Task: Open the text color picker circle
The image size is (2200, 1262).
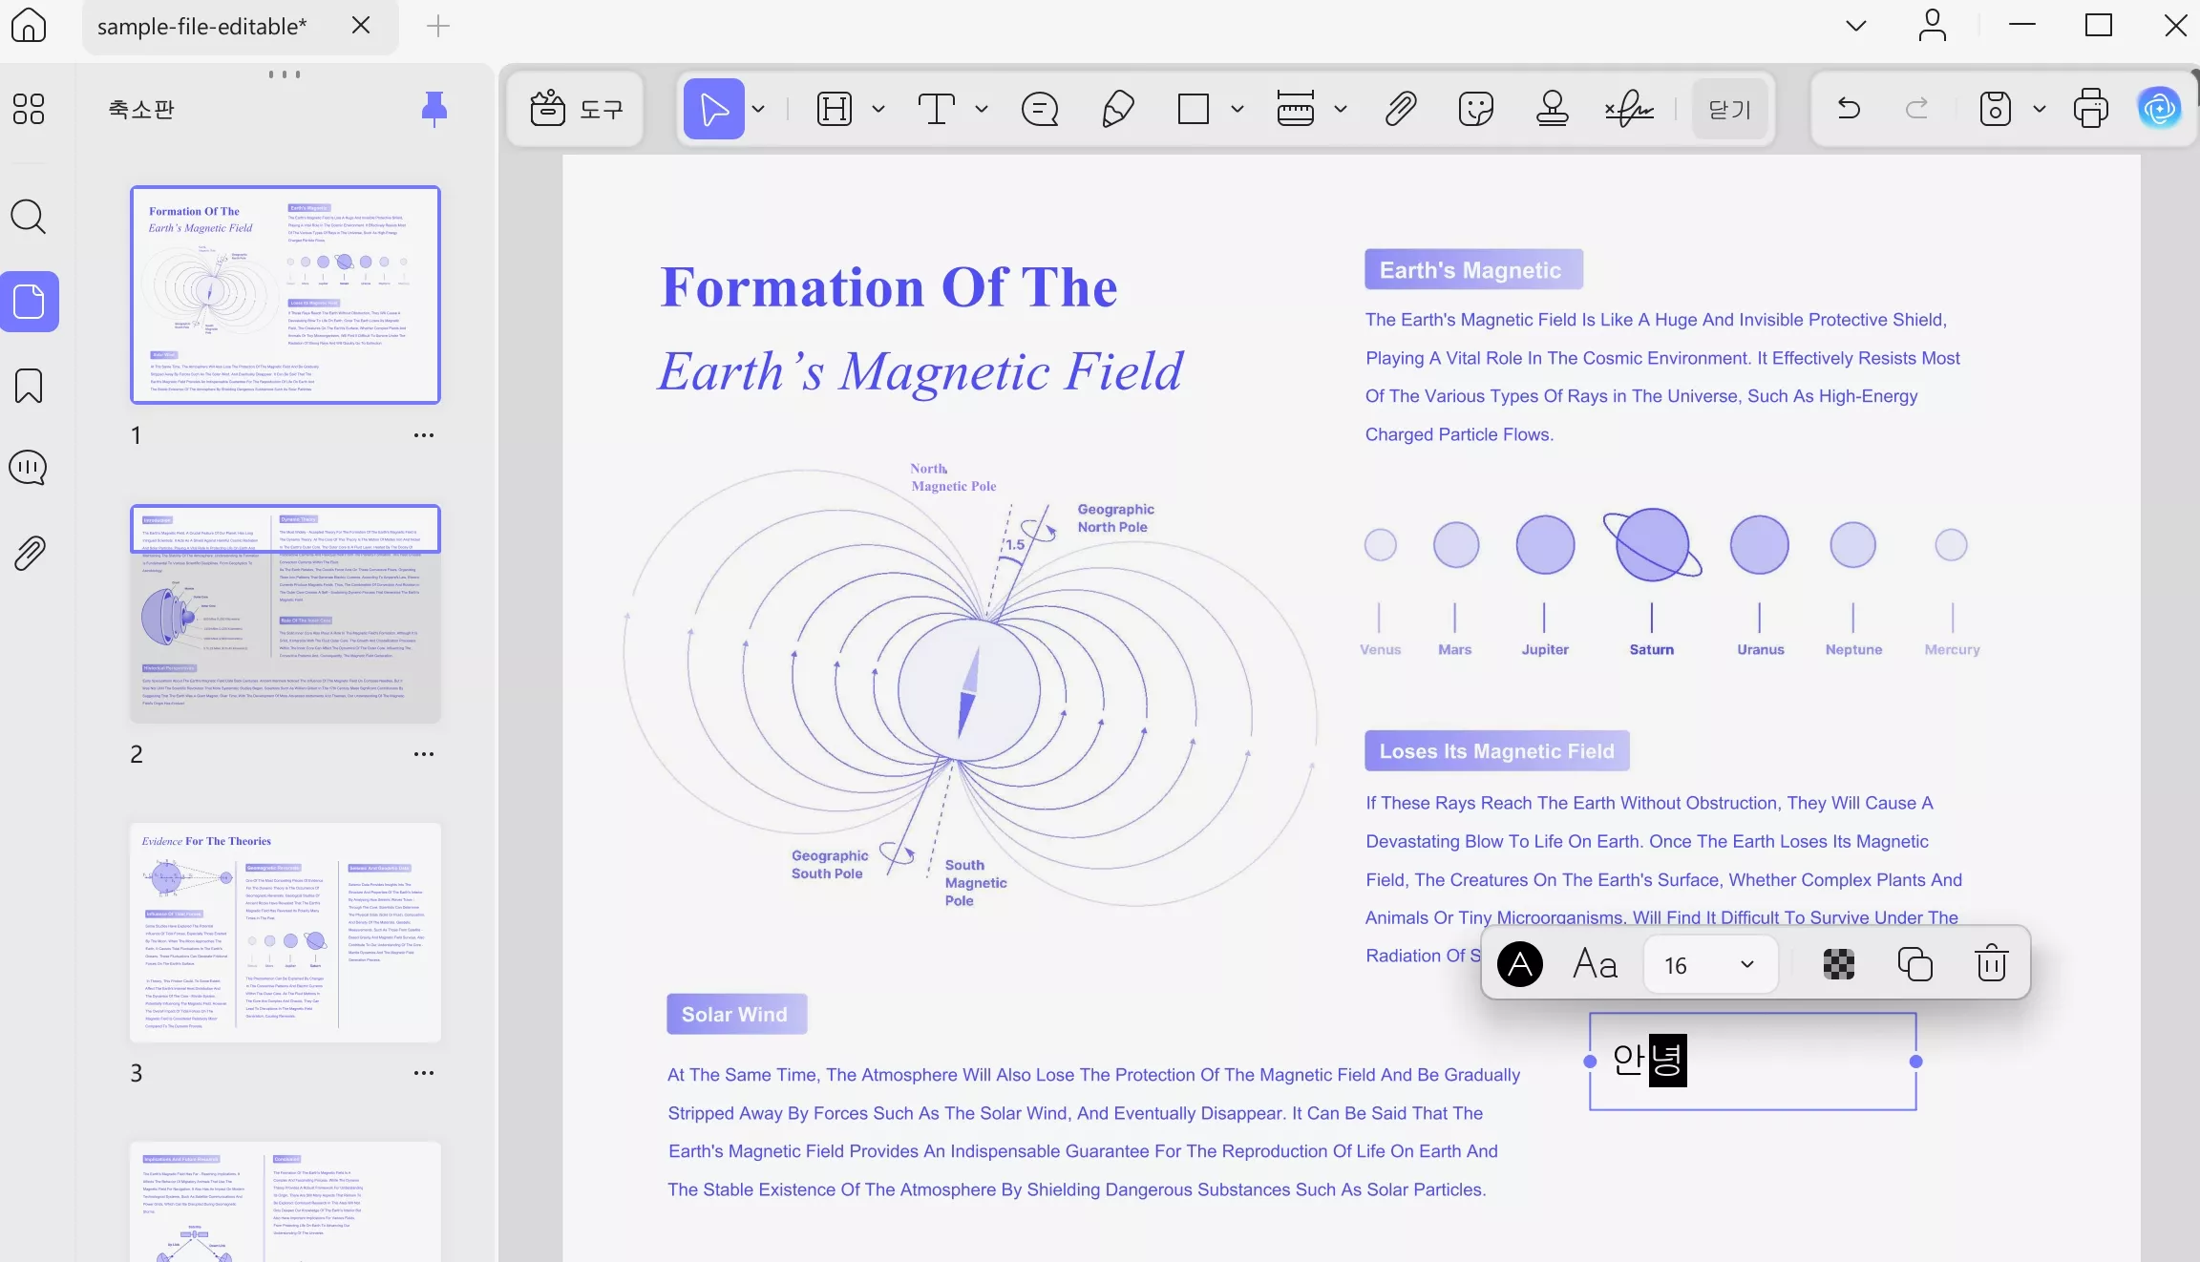Action: (1520, 964)
